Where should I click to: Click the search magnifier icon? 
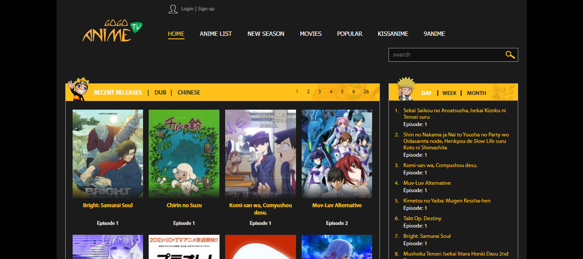click(x=510, y=55)
